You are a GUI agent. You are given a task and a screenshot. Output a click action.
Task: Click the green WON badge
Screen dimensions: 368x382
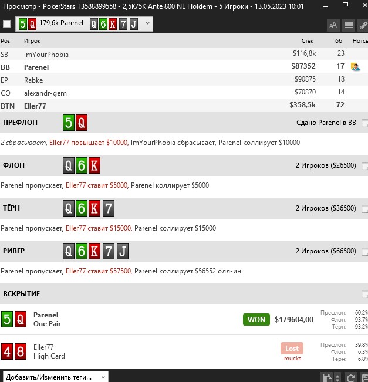(x=256, y=319)
